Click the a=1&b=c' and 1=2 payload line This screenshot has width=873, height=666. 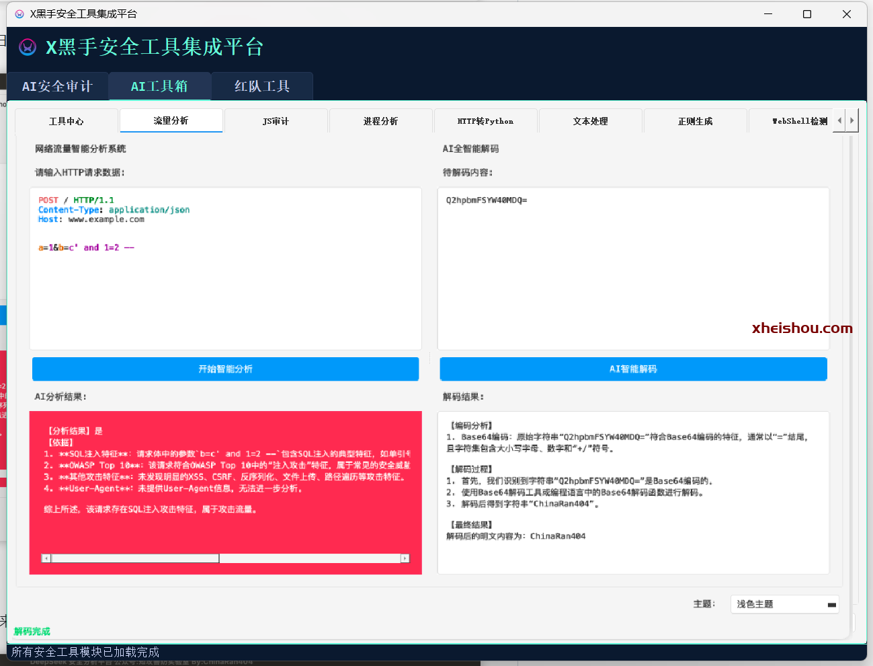86,248
